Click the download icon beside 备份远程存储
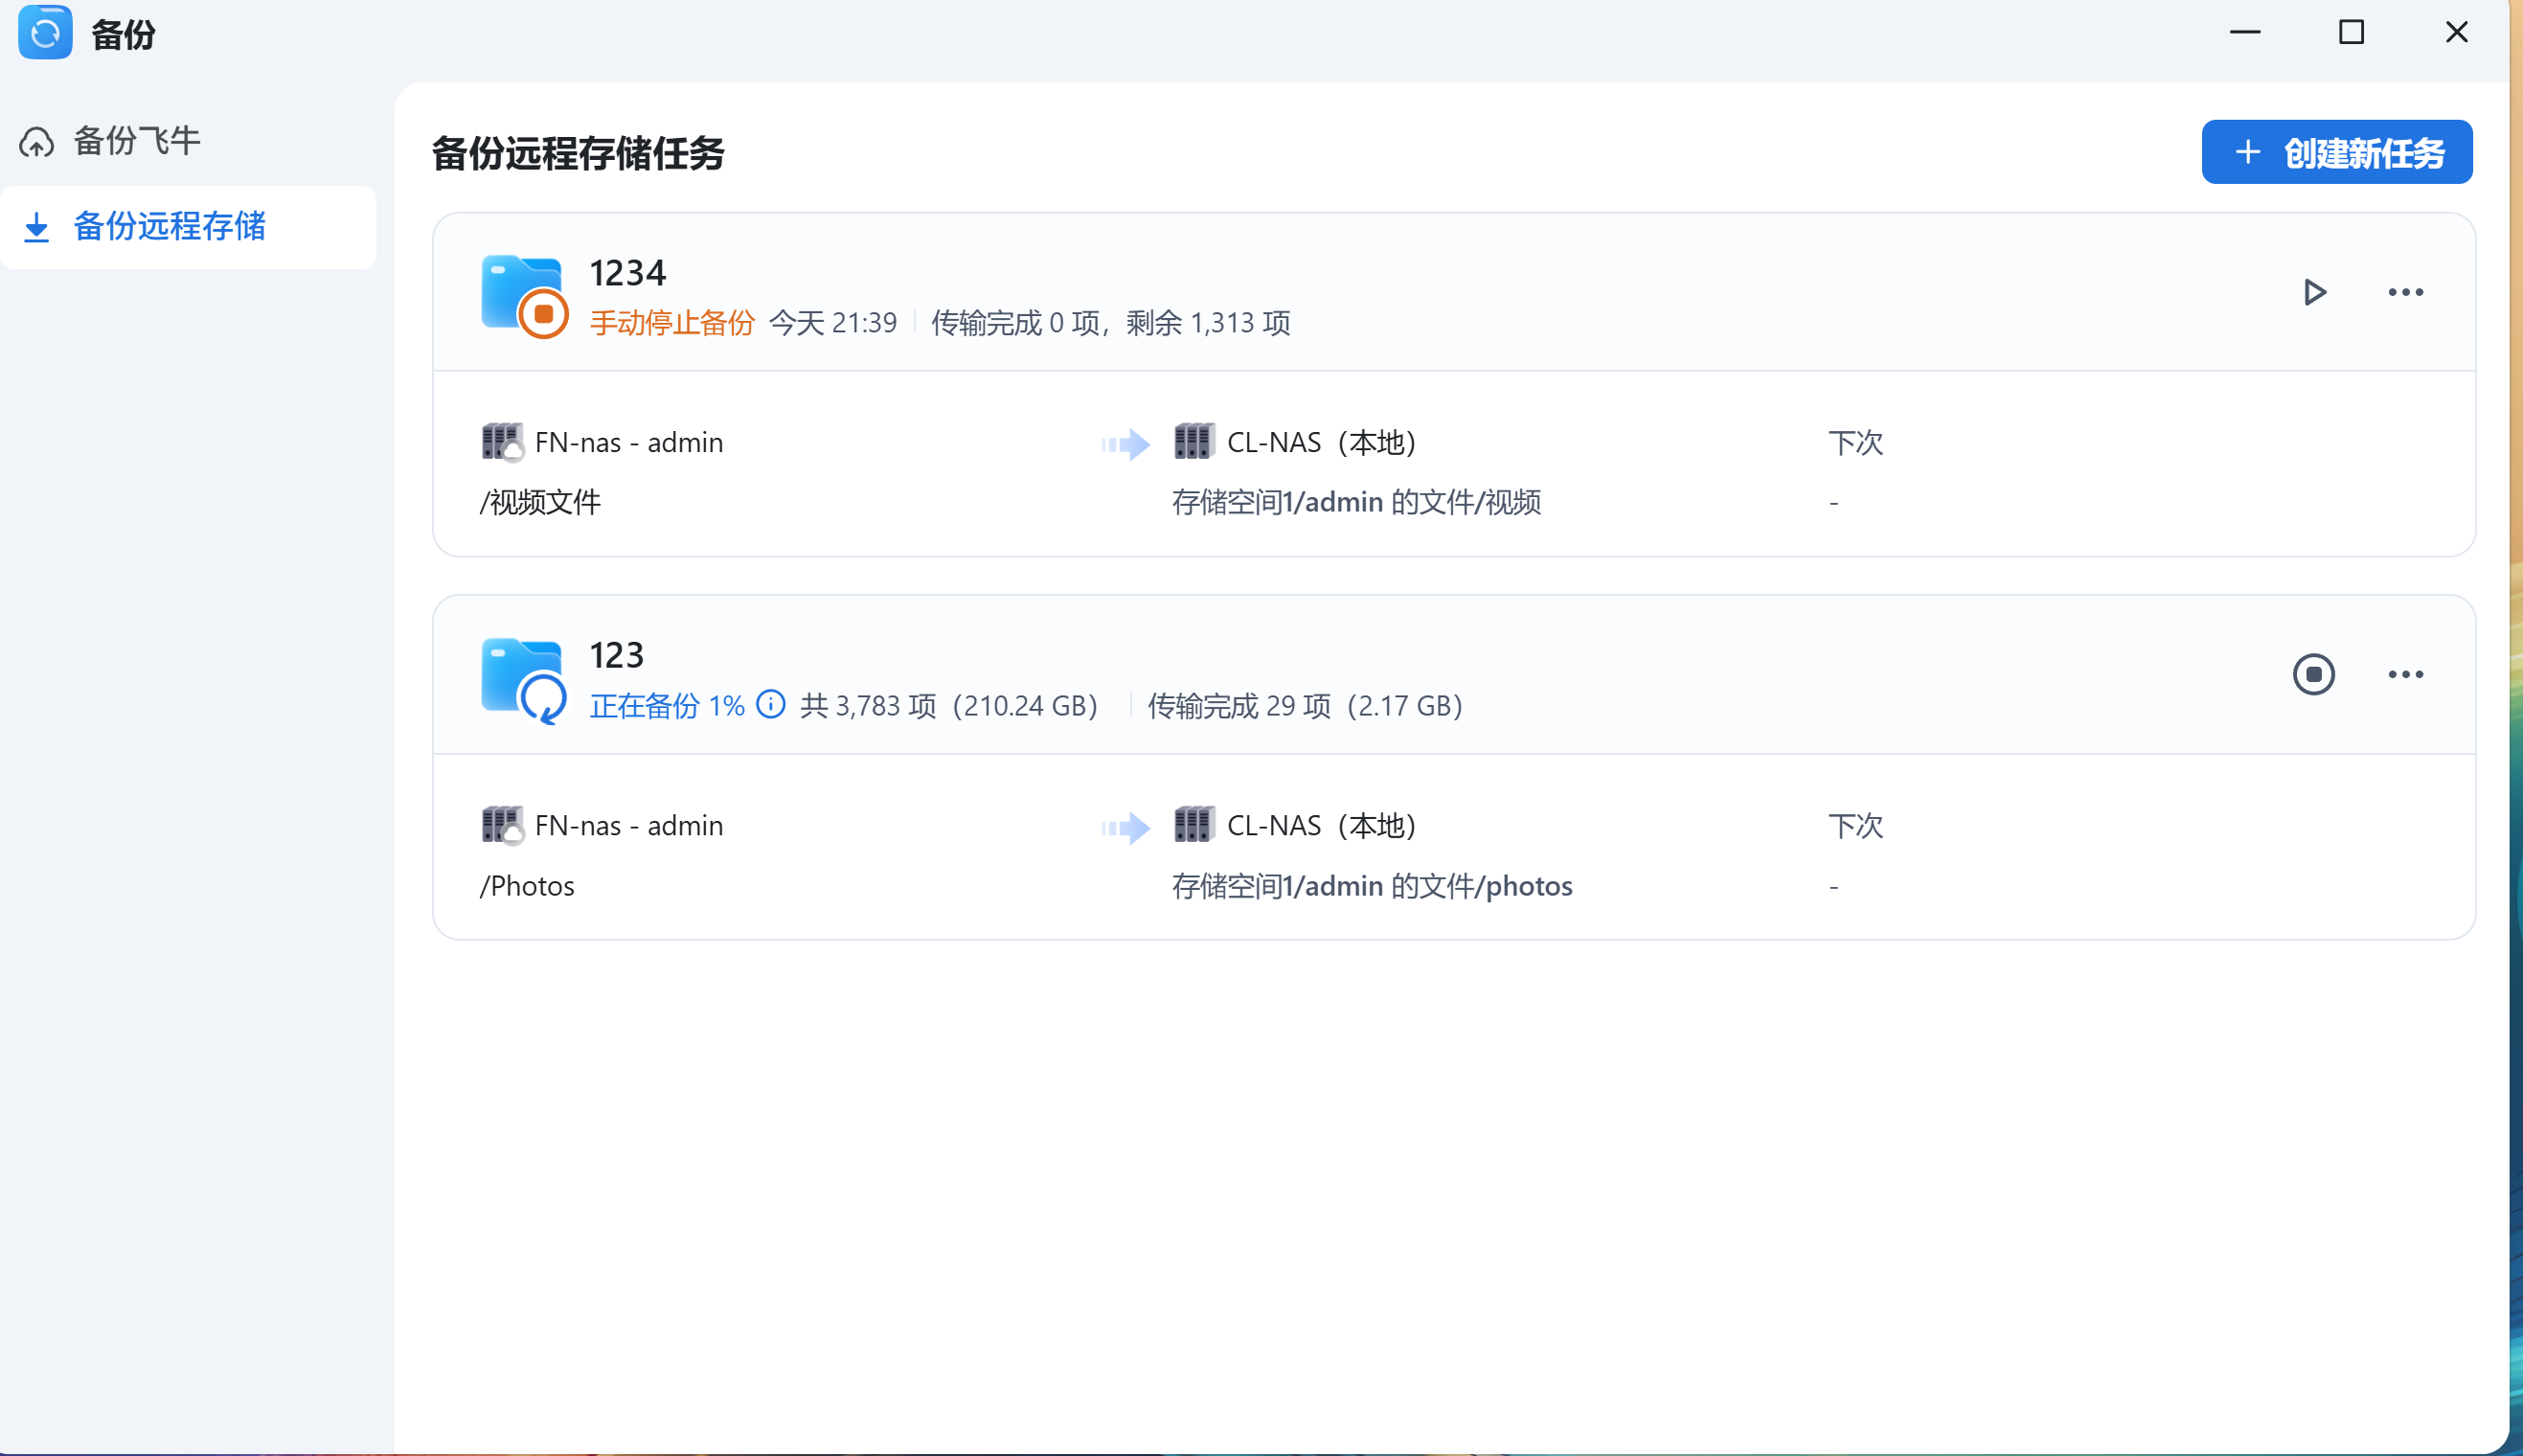This screenshot has height=1456, width=2523. point(38,227)
